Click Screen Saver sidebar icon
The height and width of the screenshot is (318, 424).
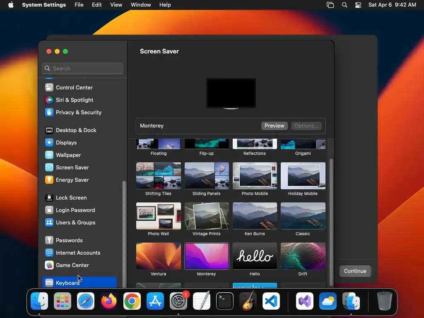pos(49,168)
